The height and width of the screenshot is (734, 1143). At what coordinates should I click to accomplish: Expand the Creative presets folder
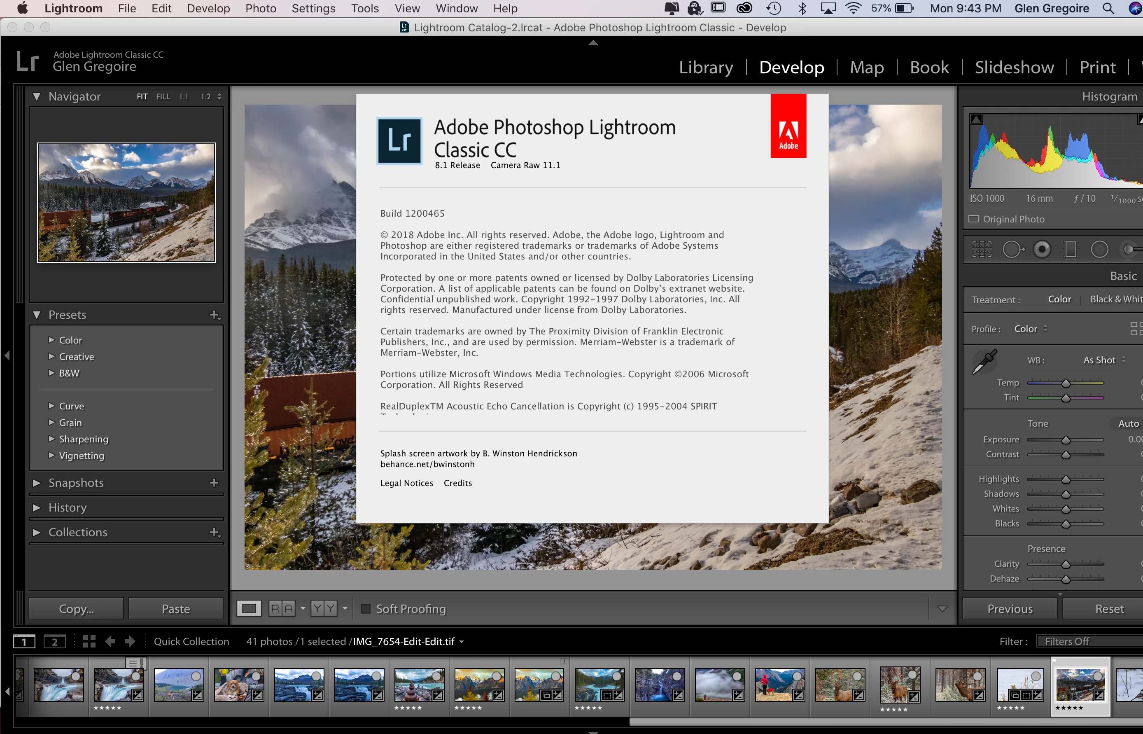(x=51, y=357)
